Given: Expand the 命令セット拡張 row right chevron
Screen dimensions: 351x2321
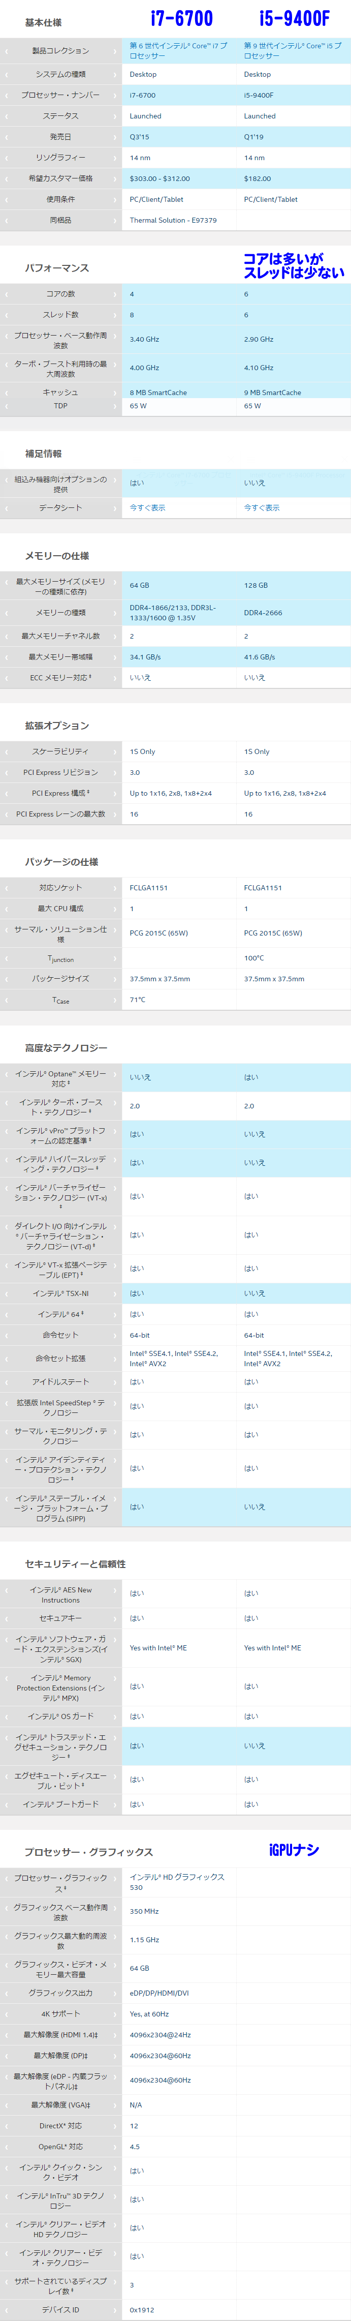Looking at the screenshot, I should click(x=114, y=1358).
